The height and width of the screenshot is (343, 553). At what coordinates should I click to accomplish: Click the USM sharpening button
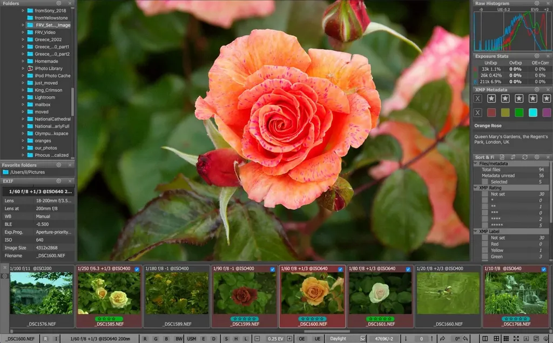point(192,339)
